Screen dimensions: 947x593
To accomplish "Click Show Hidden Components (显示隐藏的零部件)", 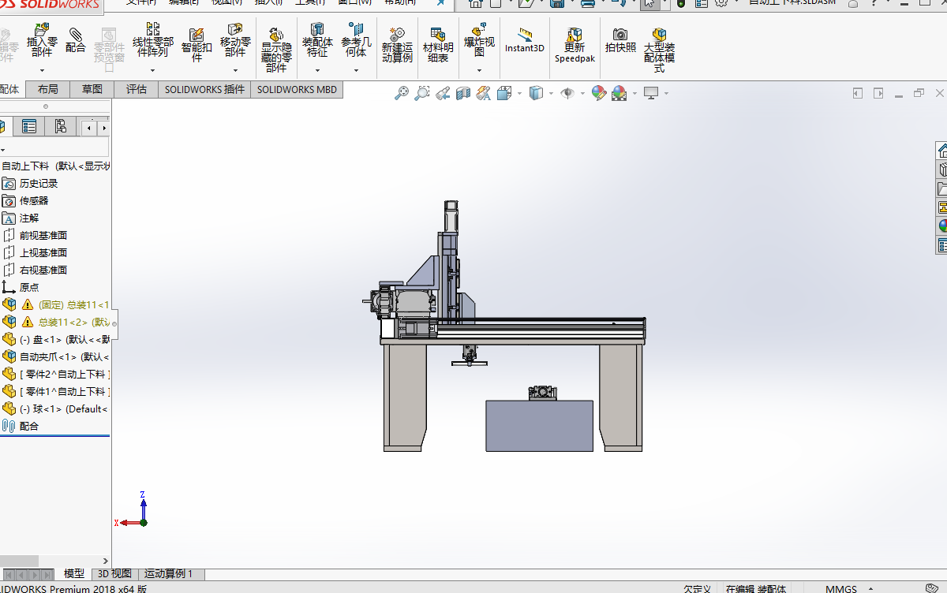I will (276, 50).
